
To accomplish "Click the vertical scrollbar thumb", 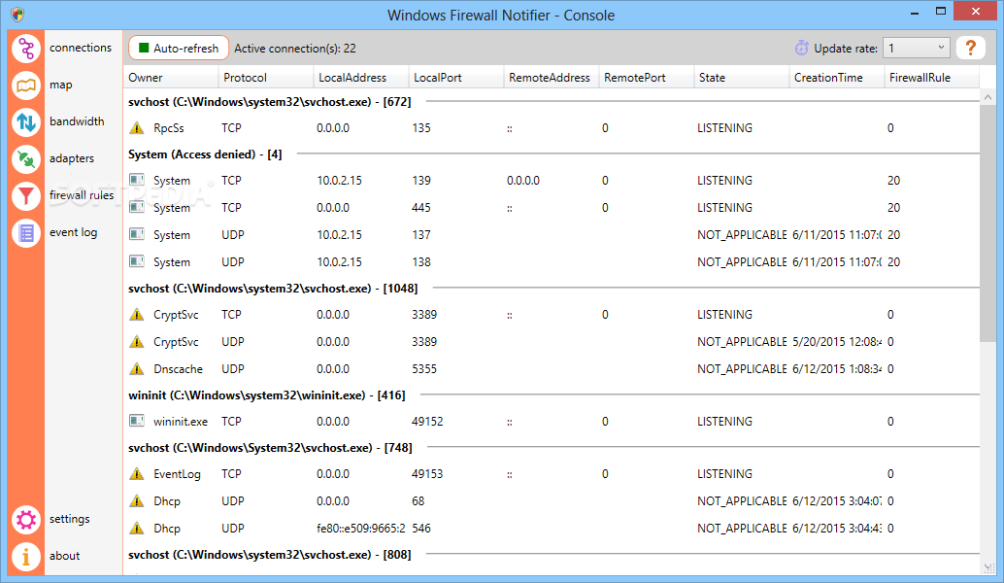I will pos(987,224).
